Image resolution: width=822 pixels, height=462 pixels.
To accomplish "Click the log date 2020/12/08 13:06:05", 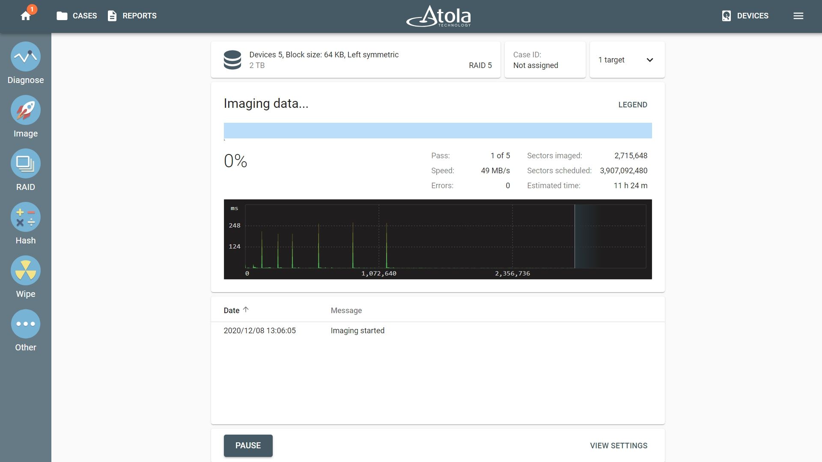I will coord(260,331).
